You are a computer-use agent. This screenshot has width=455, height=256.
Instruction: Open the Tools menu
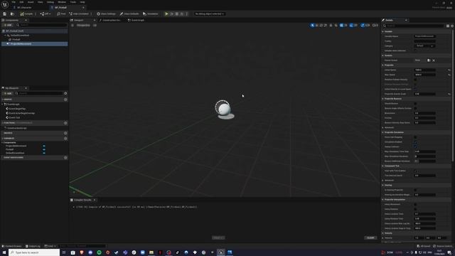pos(73,2)
